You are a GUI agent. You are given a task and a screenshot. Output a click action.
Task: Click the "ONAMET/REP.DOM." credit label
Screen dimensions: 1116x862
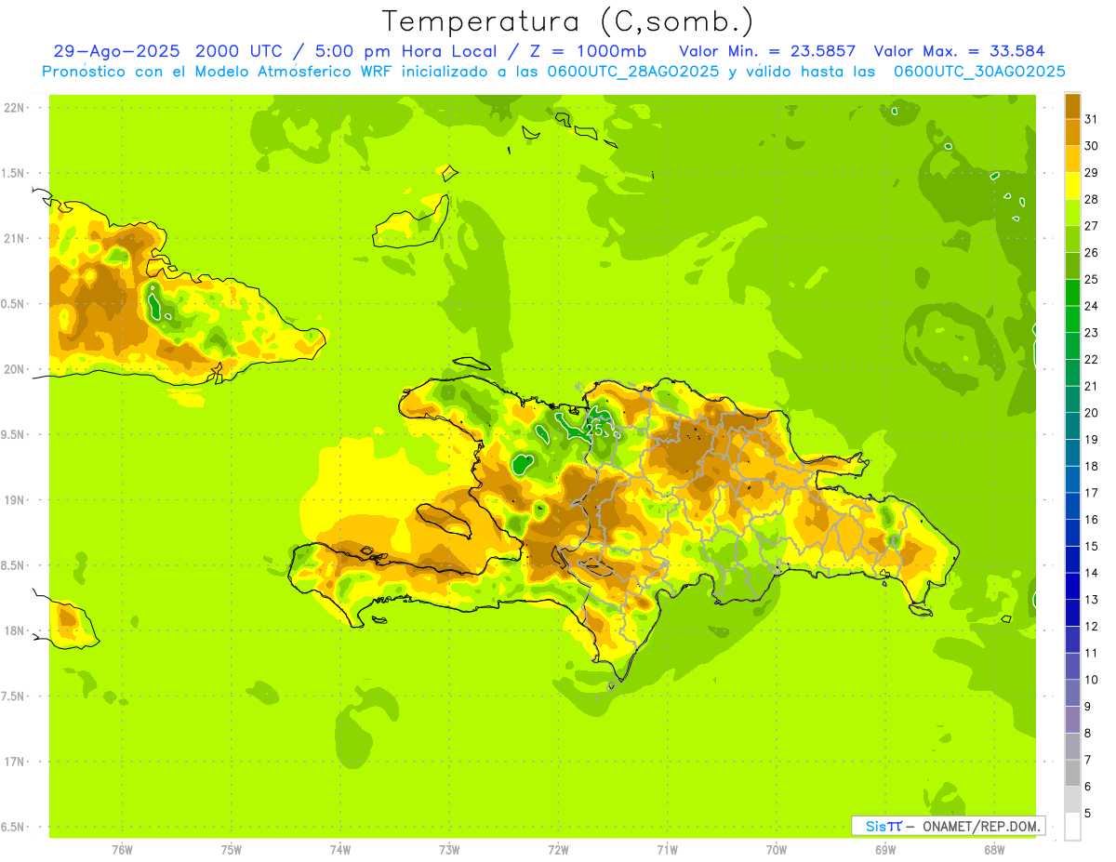tap(980, 826)
